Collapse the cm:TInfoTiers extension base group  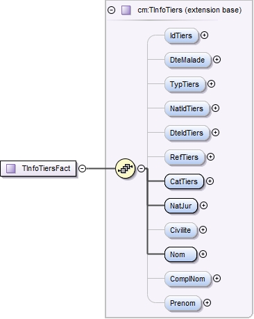coord(112,10)
